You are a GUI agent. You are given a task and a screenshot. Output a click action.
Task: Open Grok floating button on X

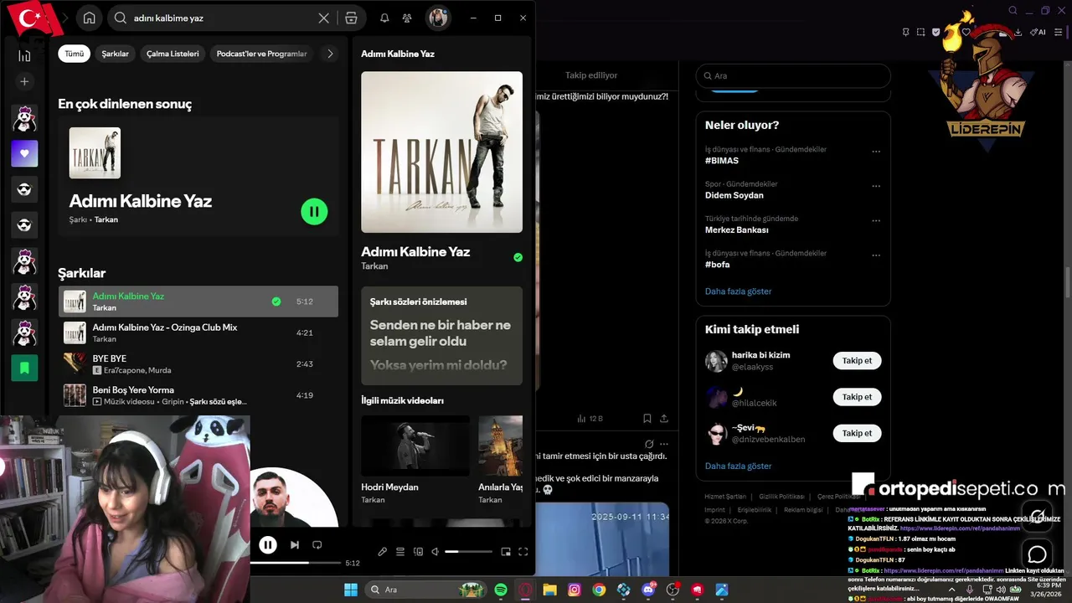coord(1038,516)
